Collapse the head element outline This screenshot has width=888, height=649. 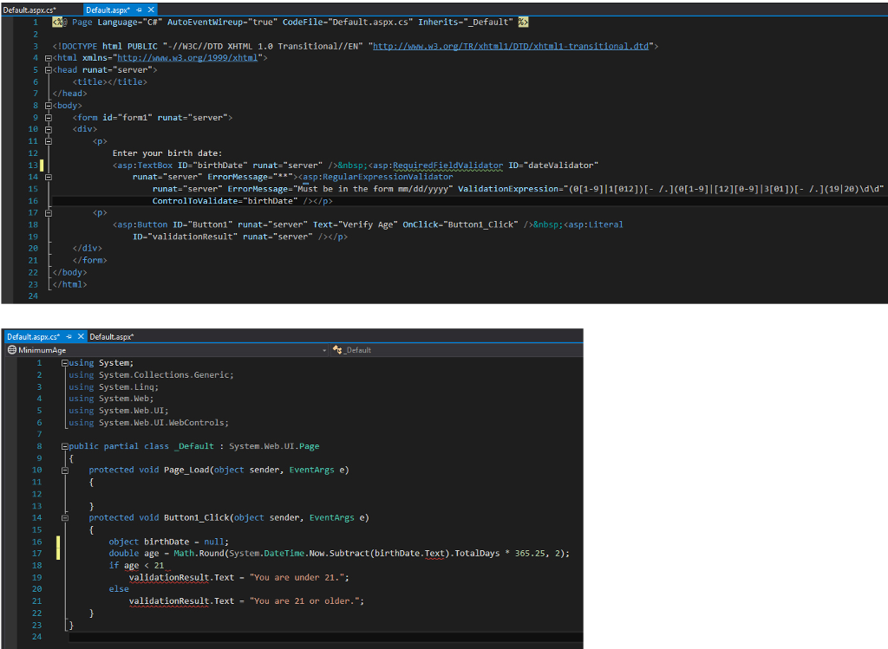pos(47,69)
